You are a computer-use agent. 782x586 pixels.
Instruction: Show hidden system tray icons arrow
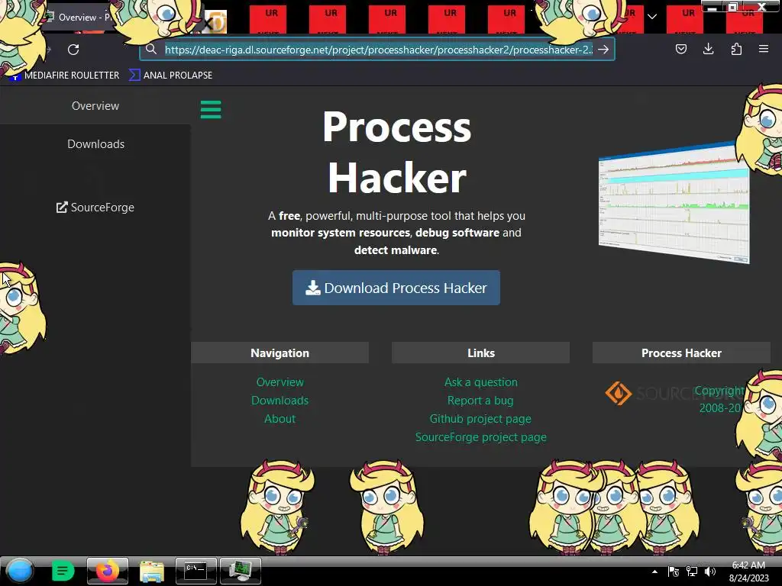(654, 572)
